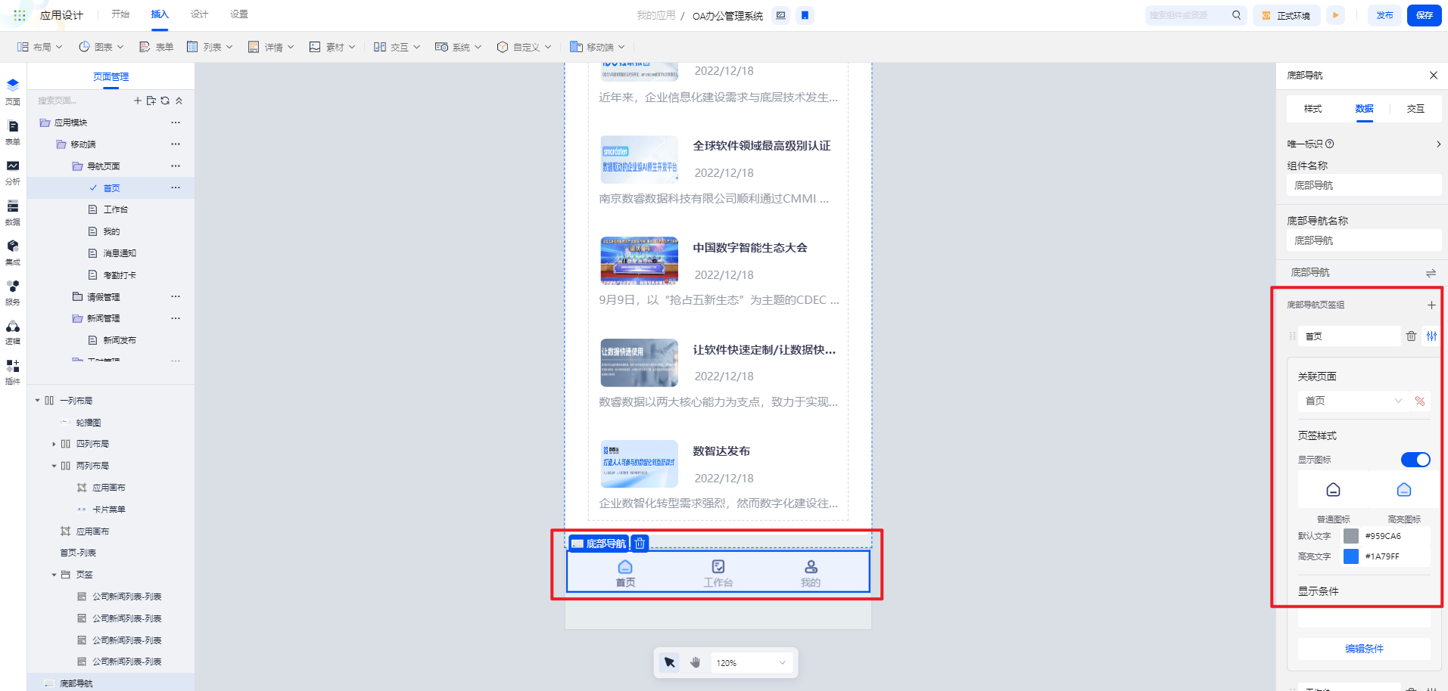Click the 搜索页面 search input

coord(82,101)
